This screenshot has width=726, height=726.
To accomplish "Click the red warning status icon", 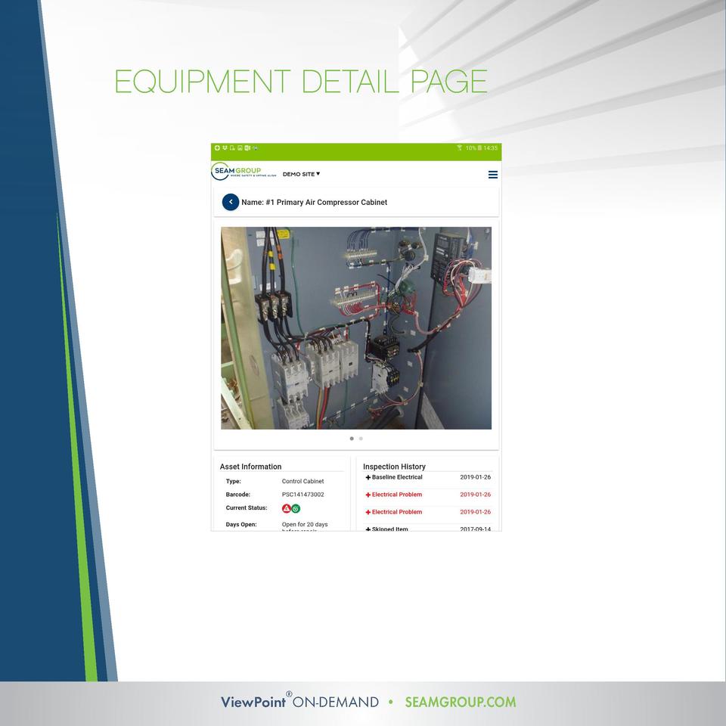I will (x=287, y=508).
